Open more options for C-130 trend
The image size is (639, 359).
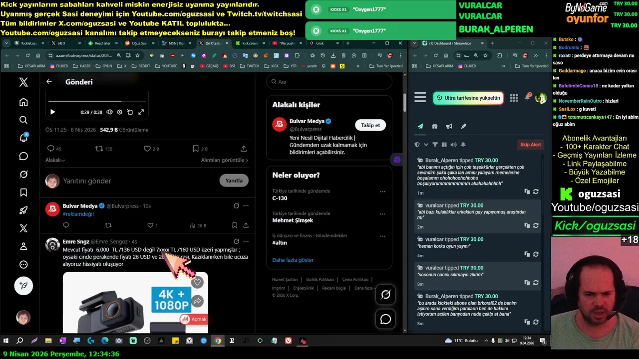[x=382, y=191]
